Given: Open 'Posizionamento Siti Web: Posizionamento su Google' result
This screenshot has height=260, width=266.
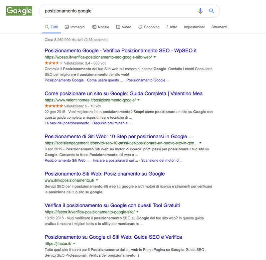Looking at the screenshot, I should tap(105, 174).
